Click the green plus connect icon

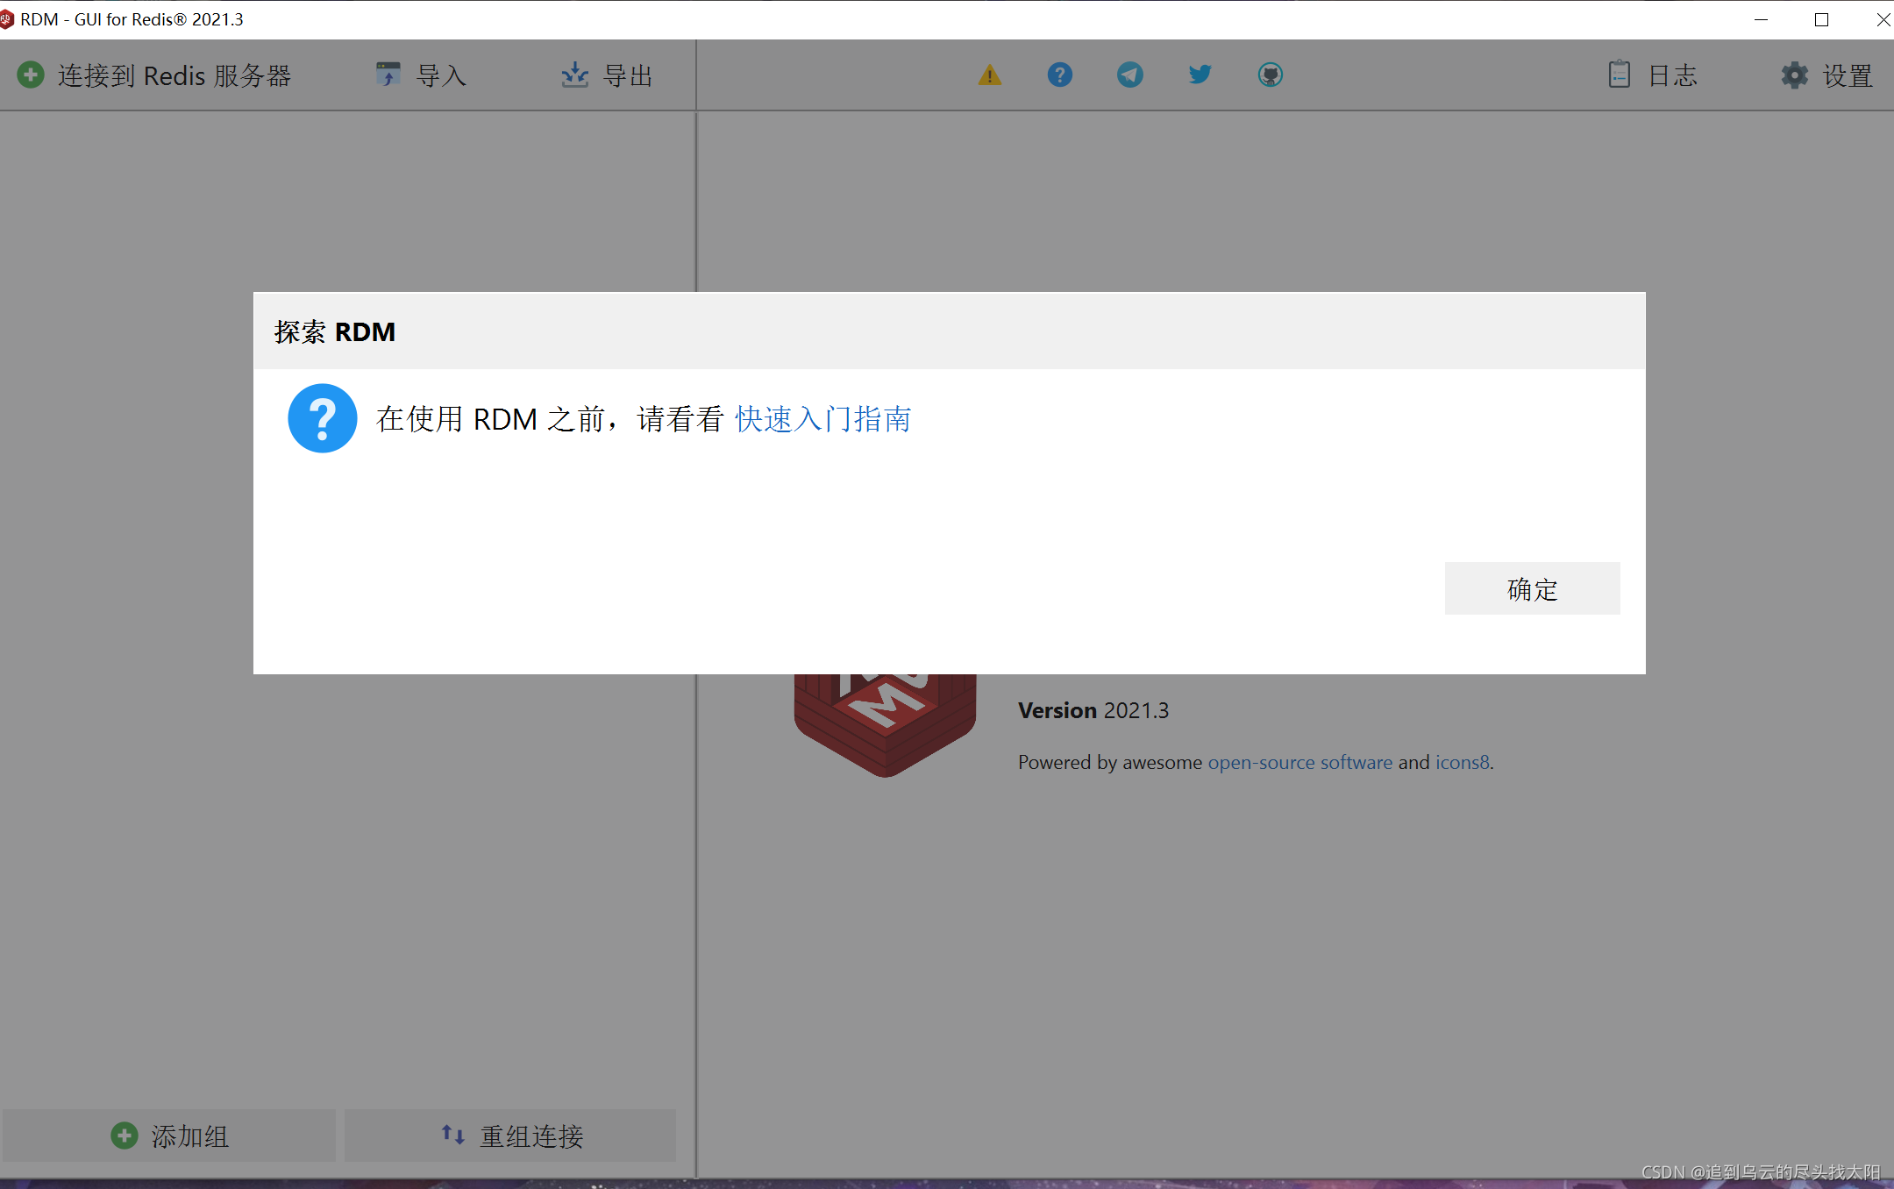pos(31,75)
